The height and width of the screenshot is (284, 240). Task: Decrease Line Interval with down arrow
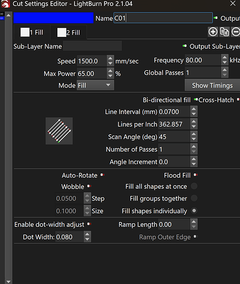tap(193, 114)
